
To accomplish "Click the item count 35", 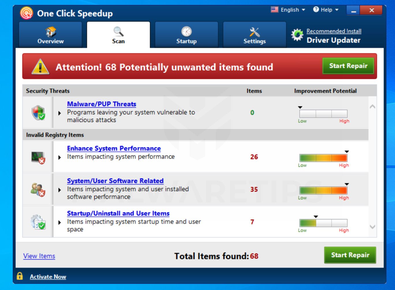I will click(254, 190).
